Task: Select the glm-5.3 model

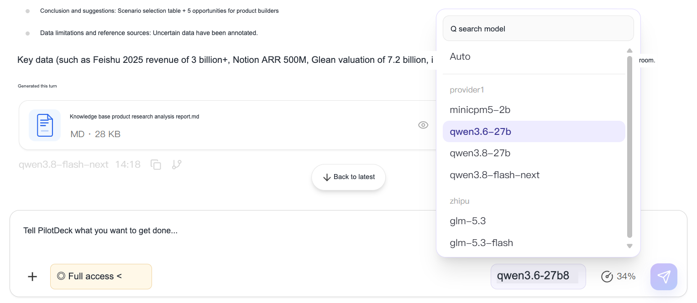Action: (534, 221)
